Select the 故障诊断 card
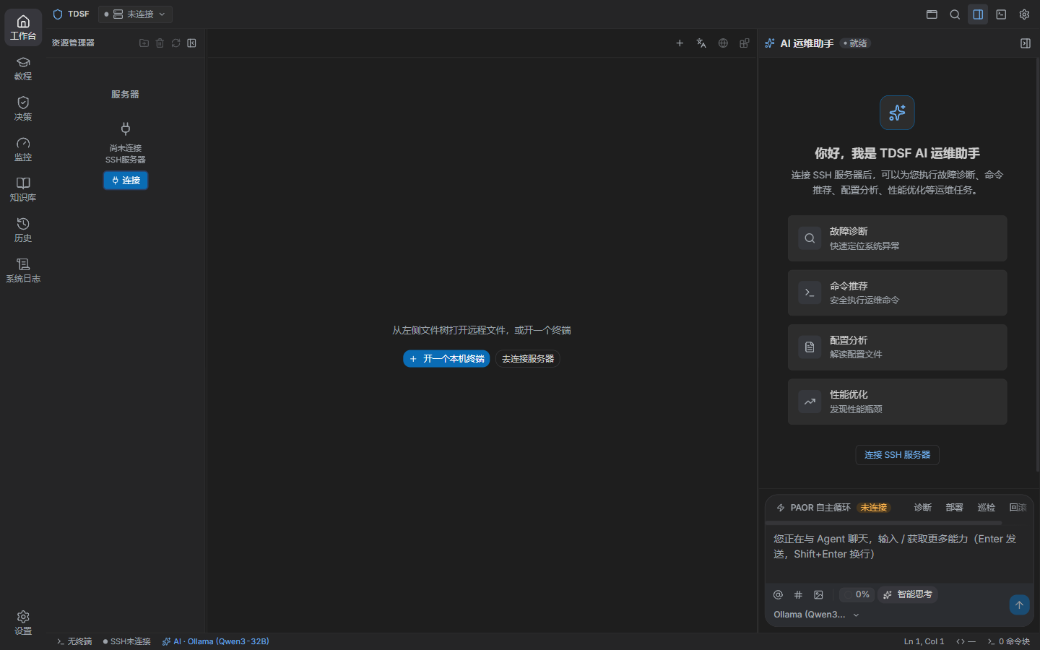1040x650 pixels. click(898, 238)
